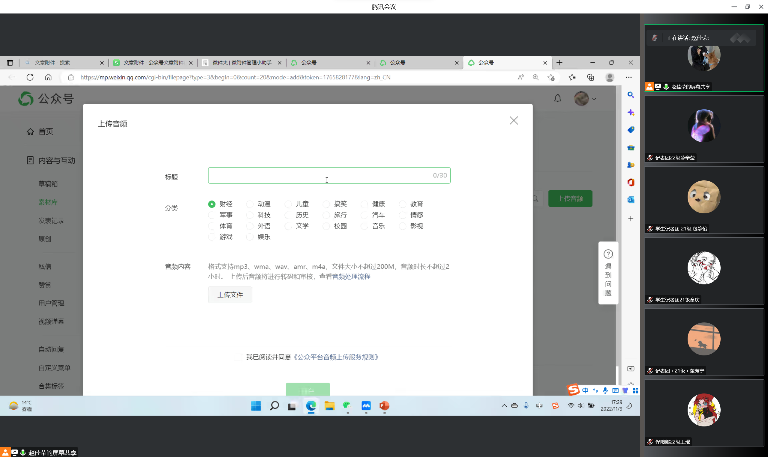
Task: Click the browser refresh icon
Action: (x=30, y=77)
